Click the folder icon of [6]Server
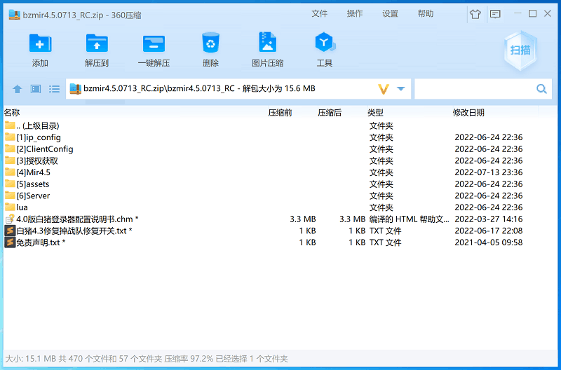 click(10, 196)
